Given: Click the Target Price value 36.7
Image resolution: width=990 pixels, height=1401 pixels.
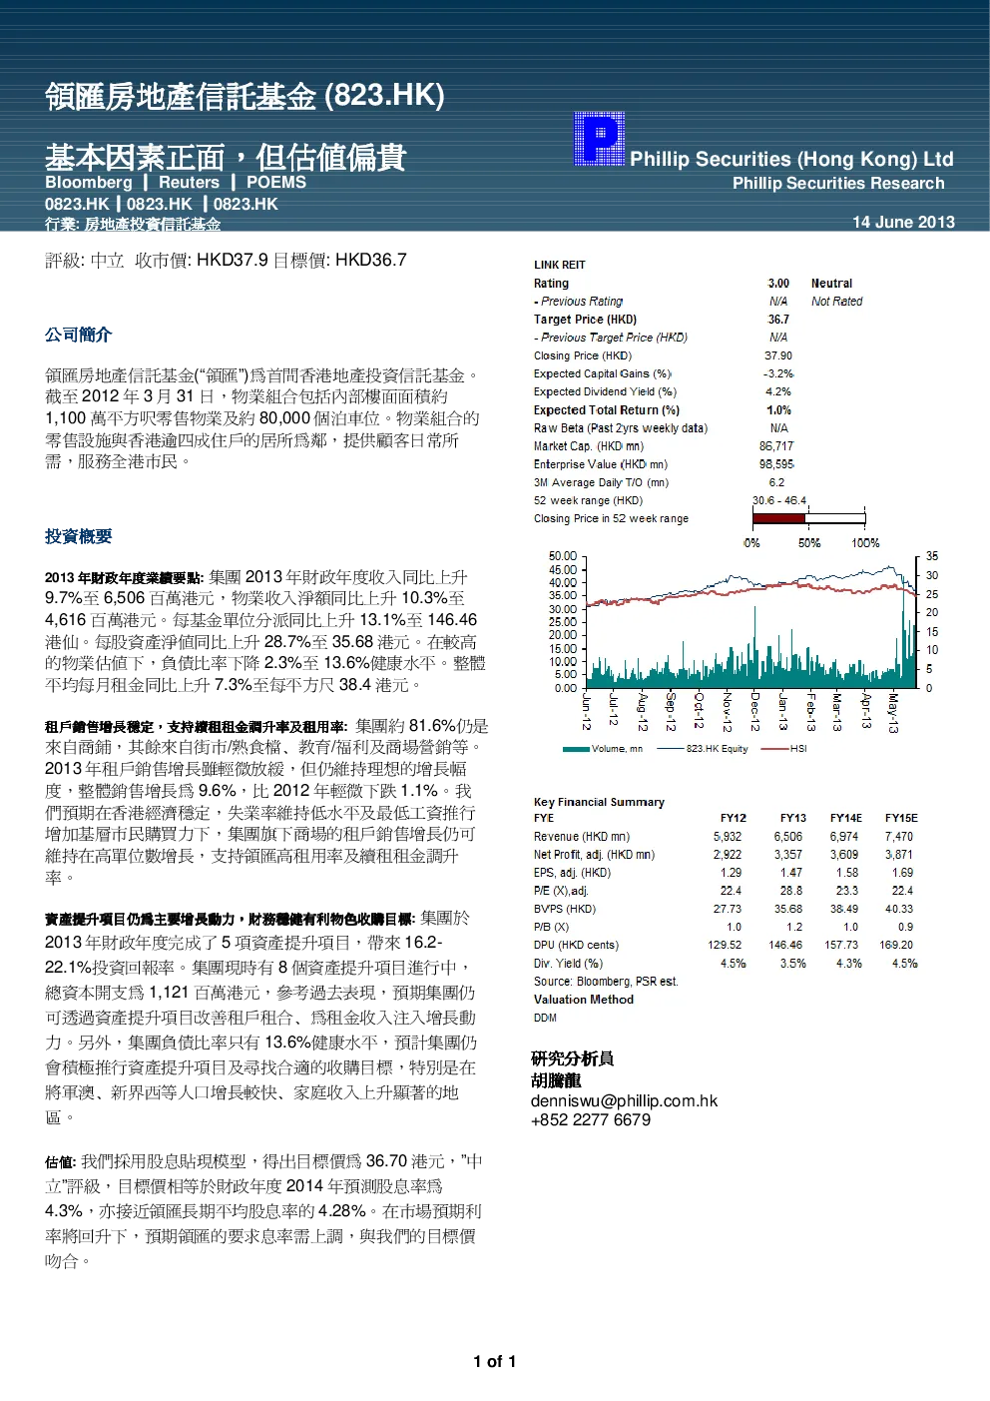Looking at the screenshot, I should tap(778, 320).
